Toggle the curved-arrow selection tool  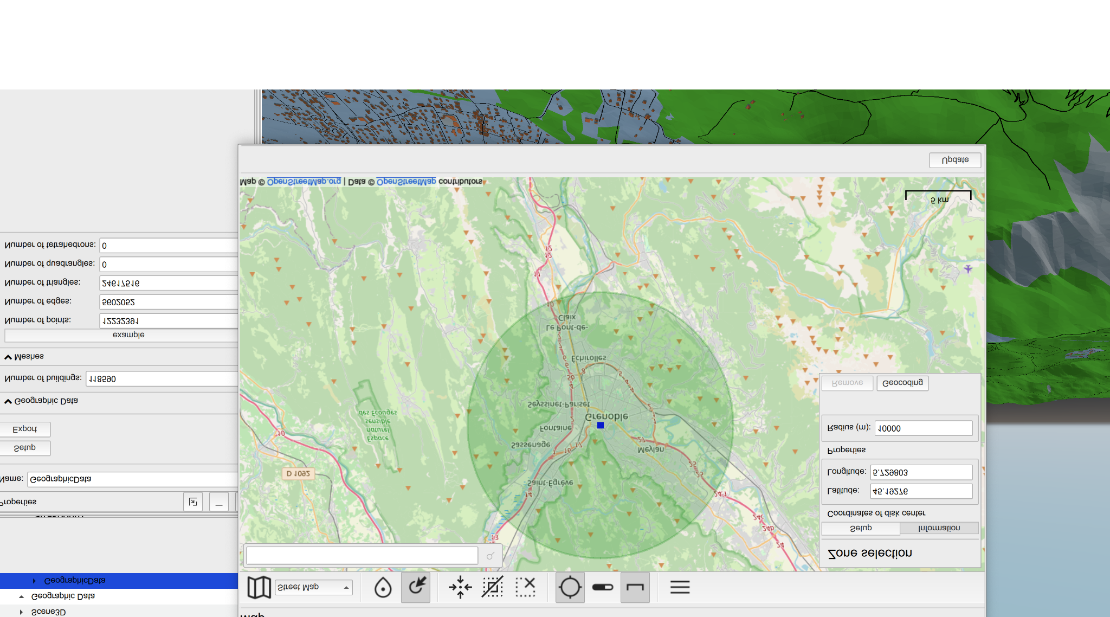click(x=416, y=587)
